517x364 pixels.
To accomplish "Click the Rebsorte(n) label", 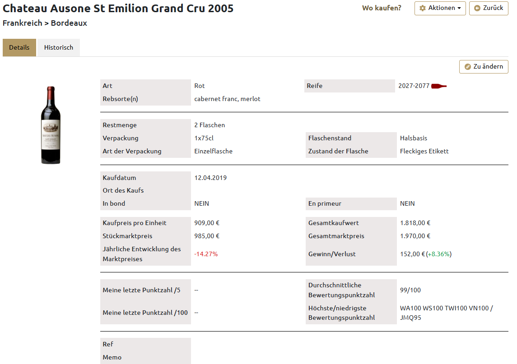I will 121,99.
